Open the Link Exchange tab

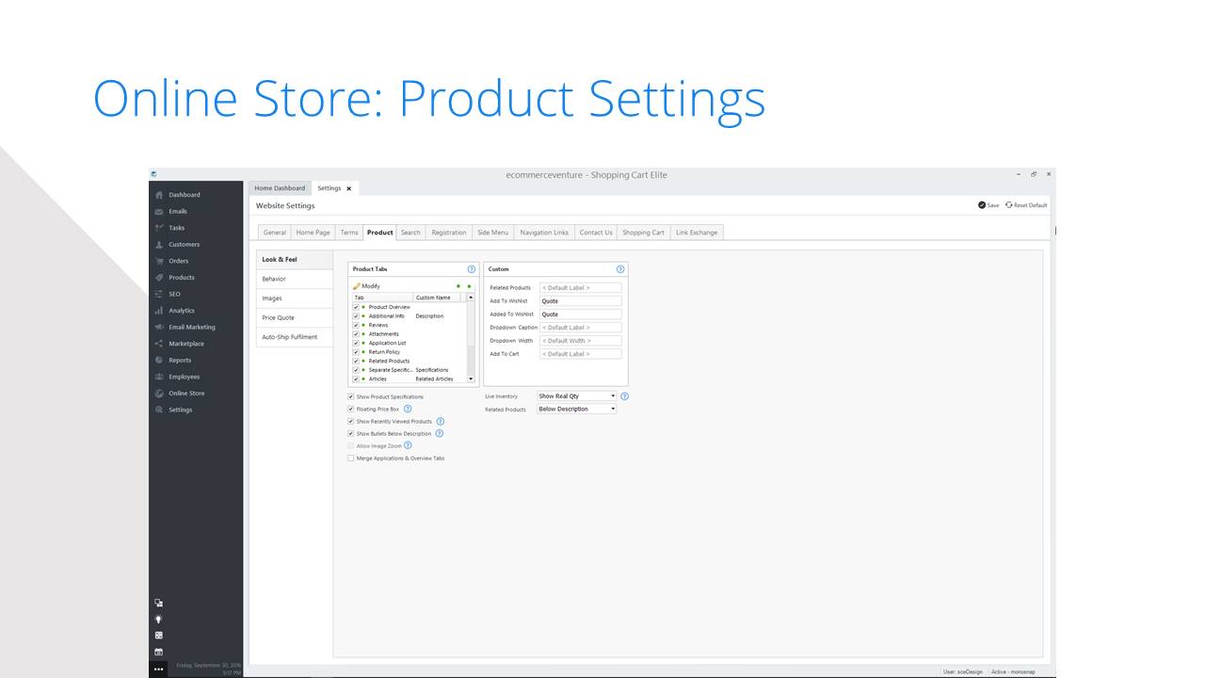click(x=697, y=233)
